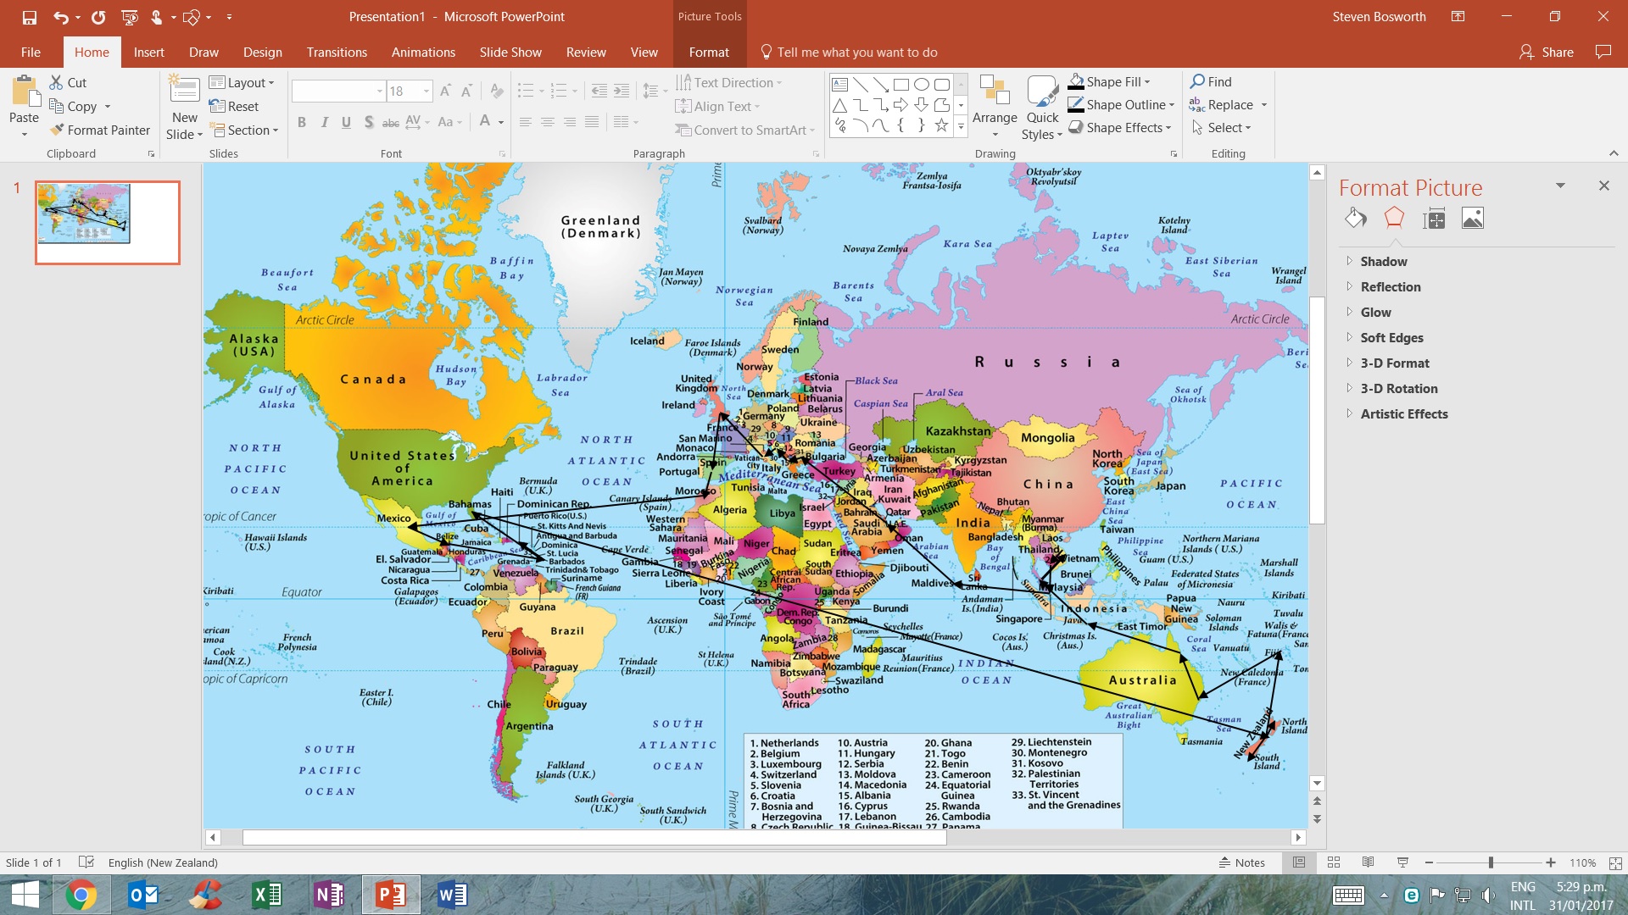Click the zoom slider handle
This screenshot has height=915, width=1628.
pyautogui.click(x=1491, y=862)
